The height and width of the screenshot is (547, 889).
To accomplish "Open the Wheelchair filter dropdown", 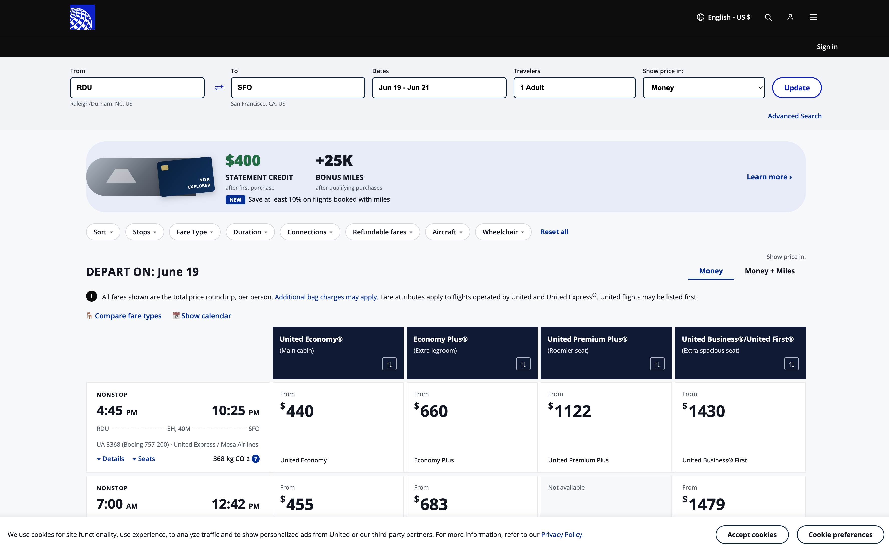I will click(x=503, y=232).
